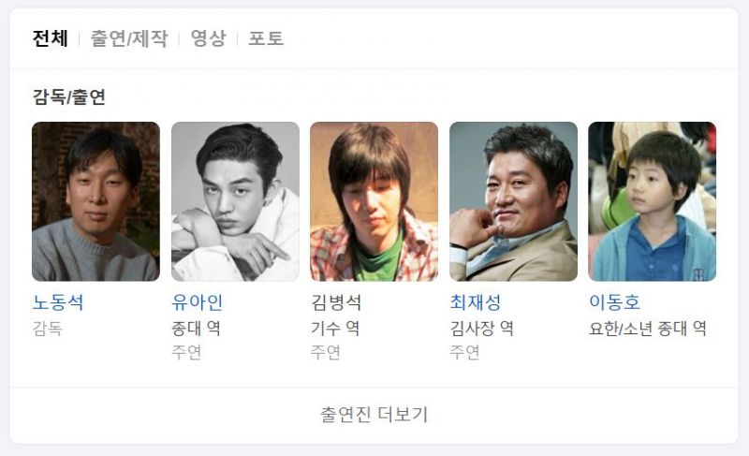Click director 노동석's photo thumbnail
The height and width of the screenshot is (456, 749).
pos(96,201)
